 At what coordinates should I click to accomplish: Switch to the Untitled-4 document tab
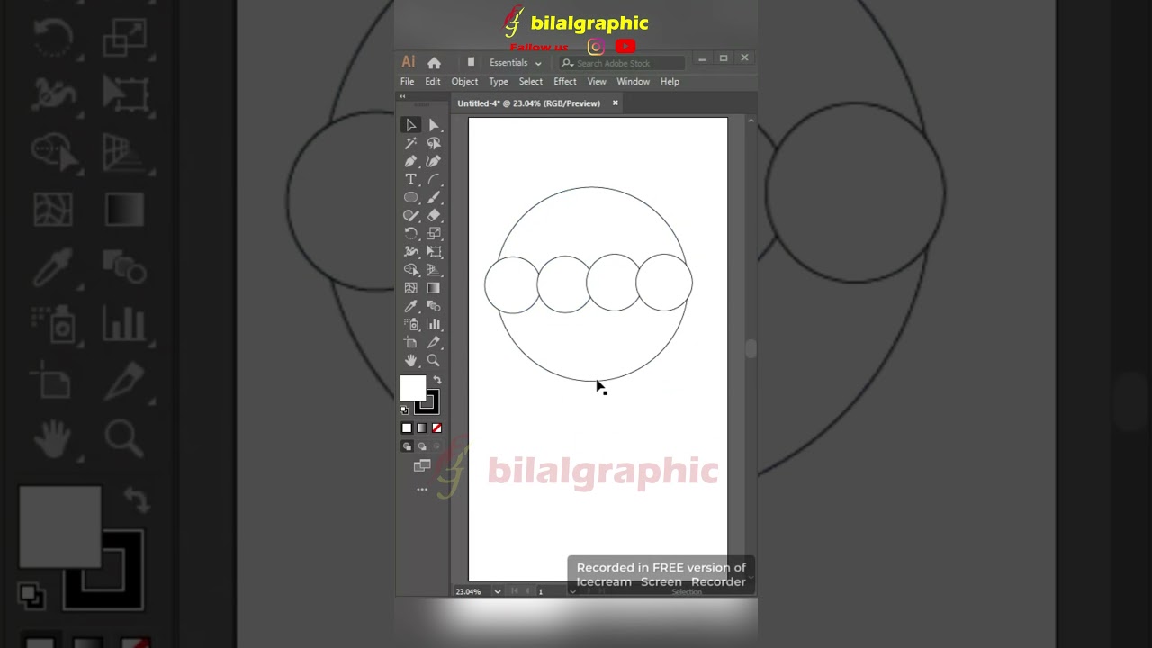pyautogui.click(x=528, y=103)
